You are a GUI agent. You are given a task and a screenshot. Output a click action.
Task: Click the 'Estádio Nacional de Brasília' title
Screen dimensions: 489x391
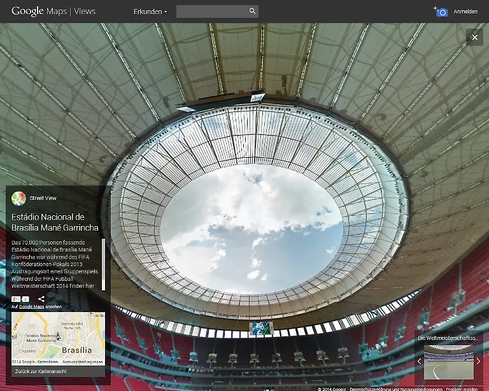click(x=55, y=222)
